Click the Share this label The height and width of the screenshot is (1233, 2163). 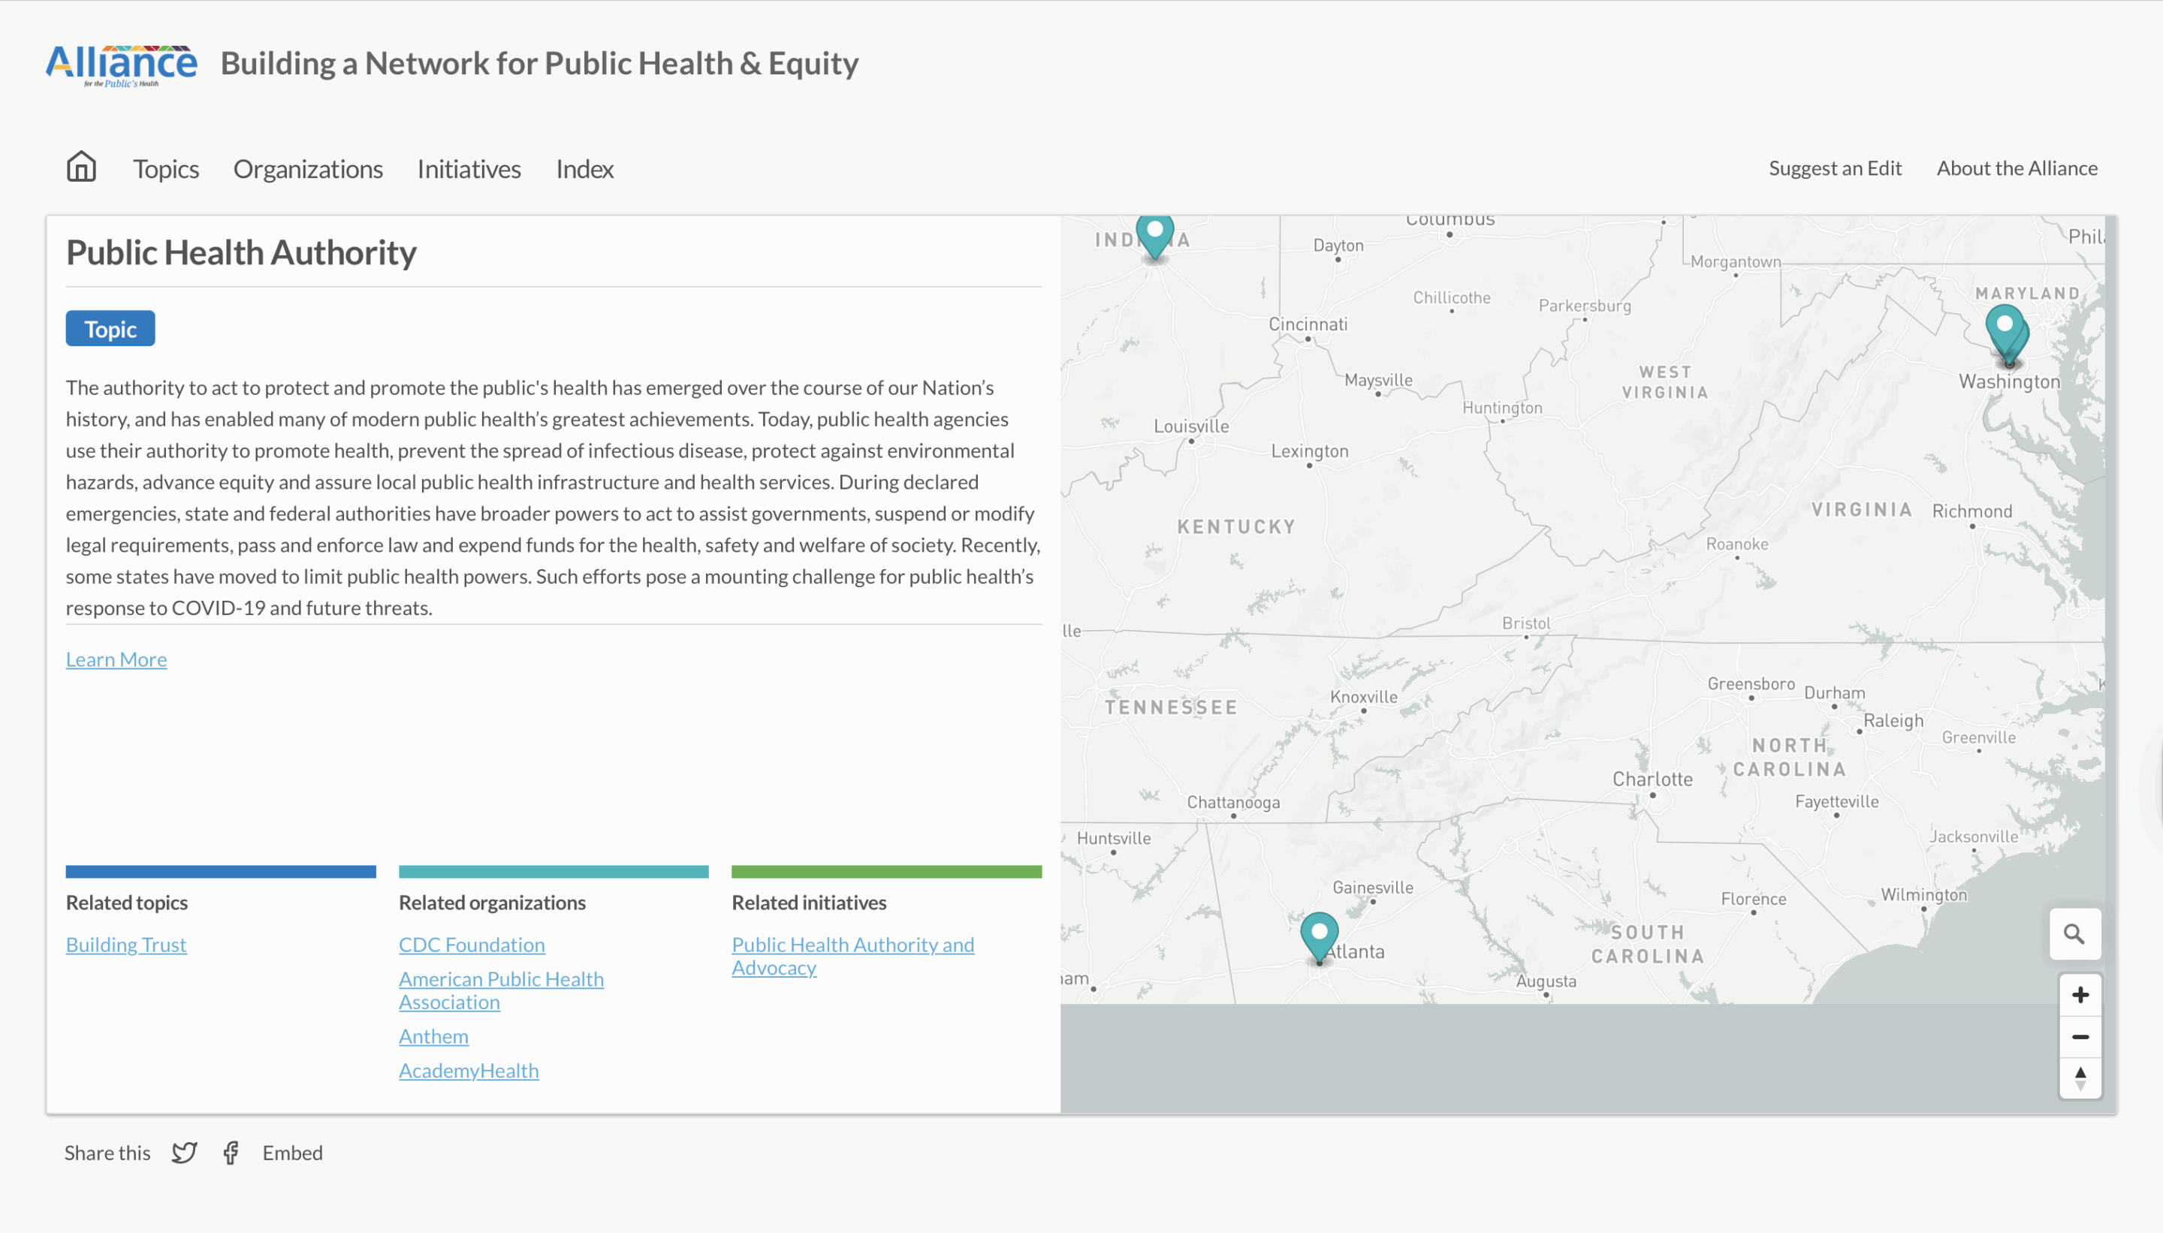pos(107,1153)
